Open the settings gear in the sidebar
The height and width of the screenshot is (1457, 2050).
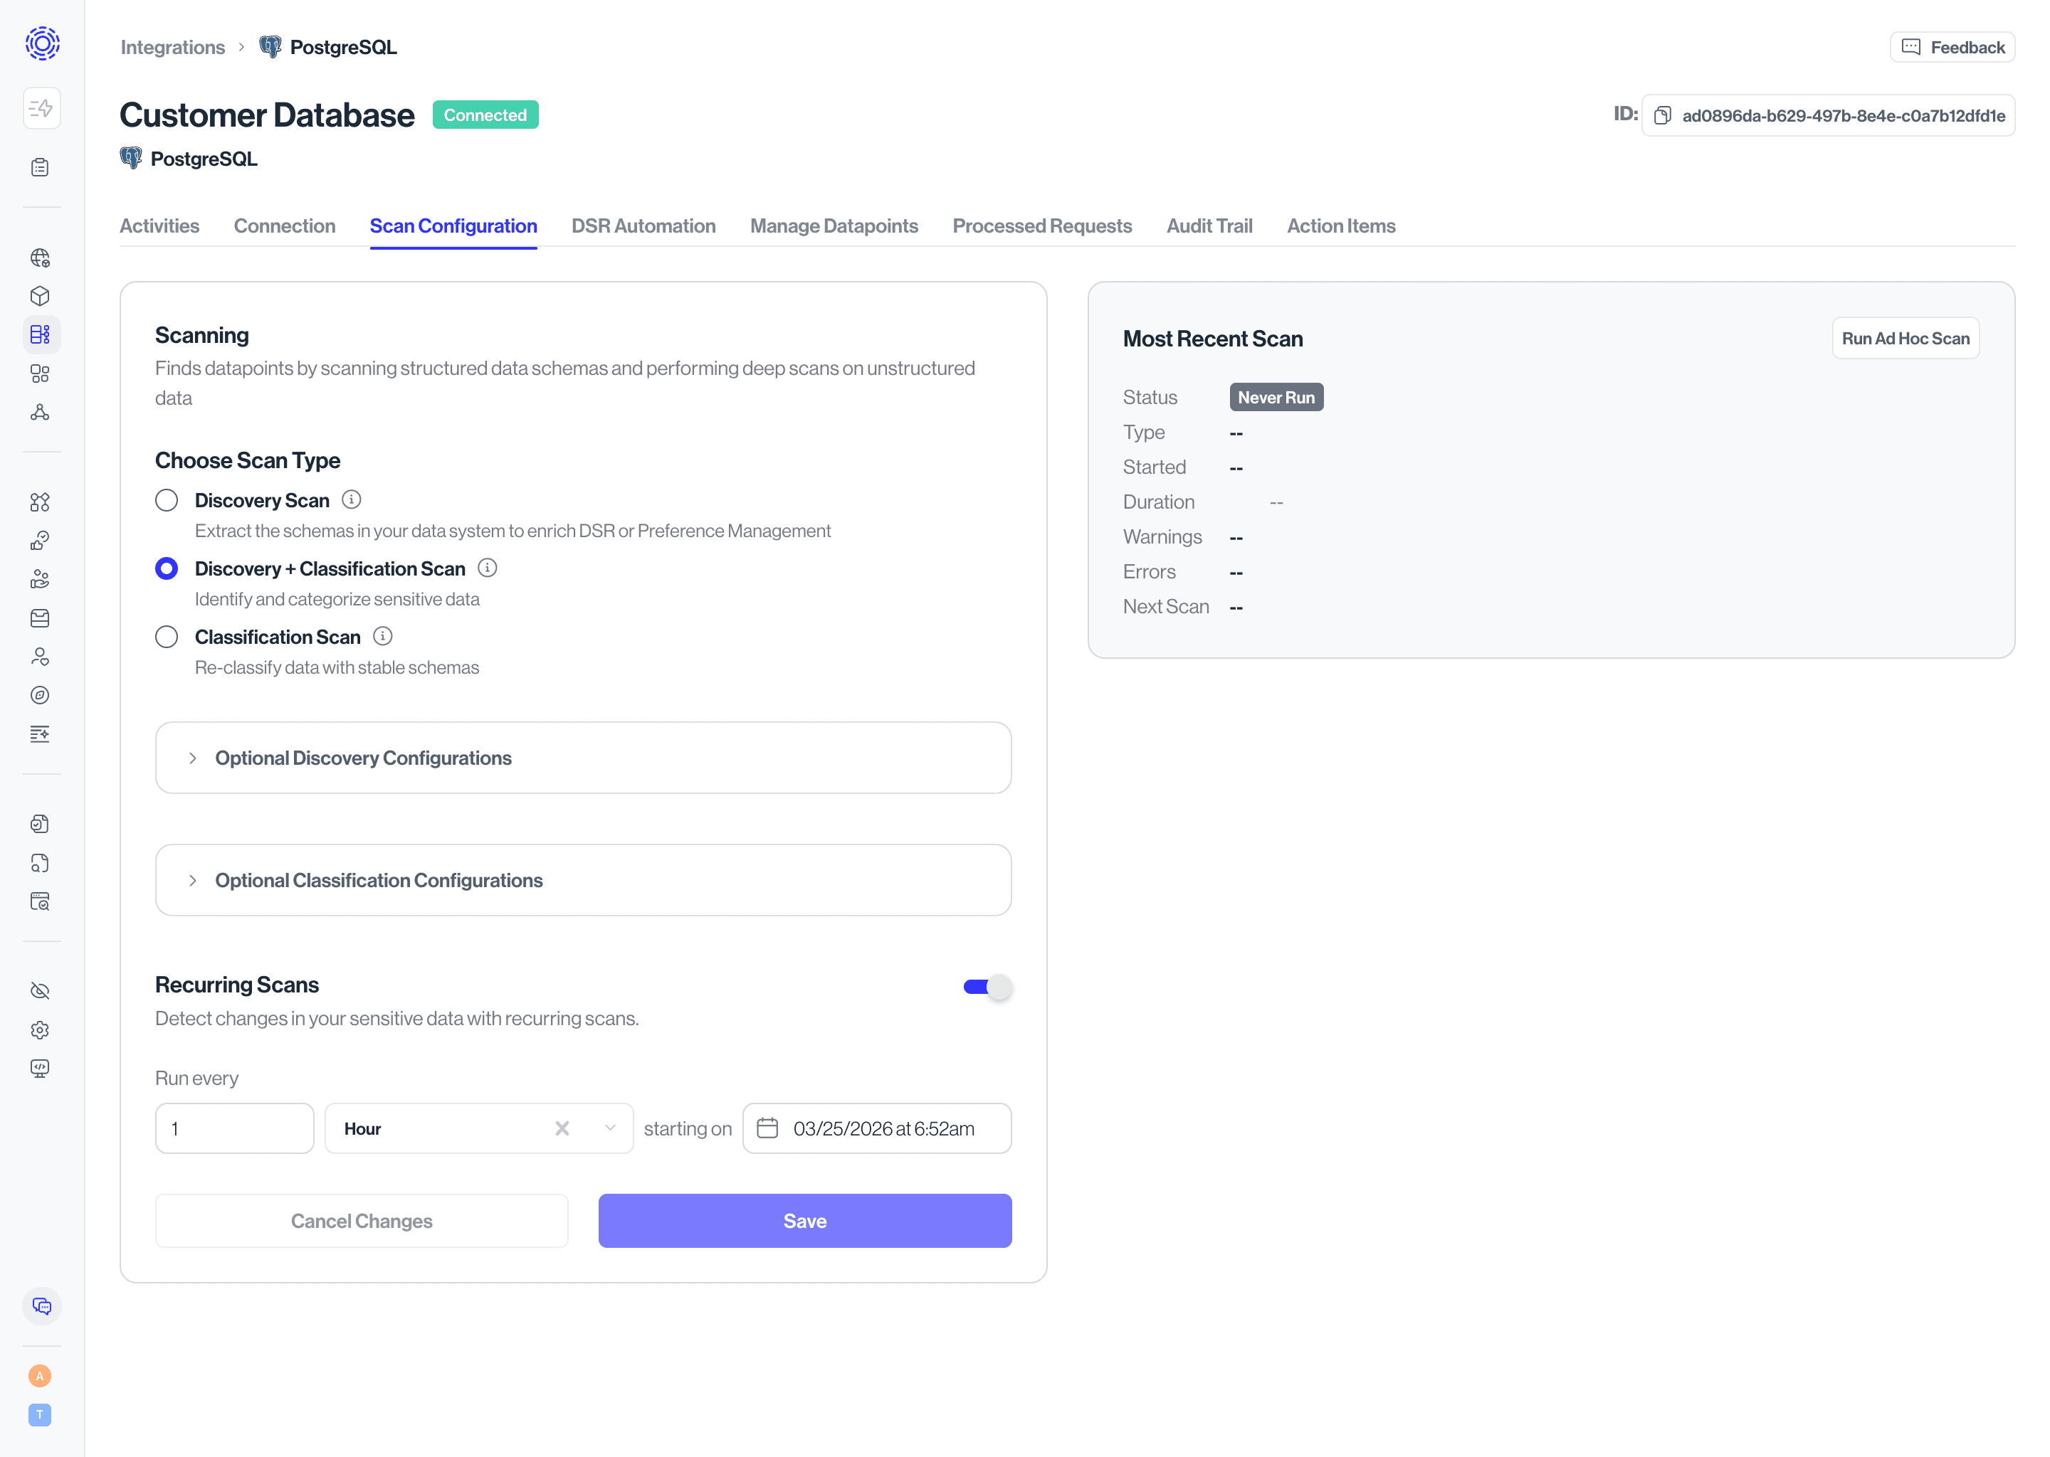(x=39, y=1030)
